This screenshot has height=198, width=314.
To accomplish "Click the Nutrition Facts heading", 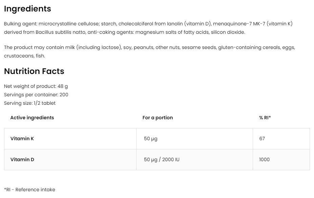I will (34, 71).
